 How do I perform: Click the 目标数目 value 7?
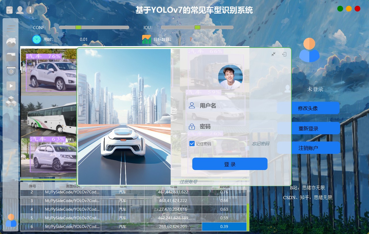[x=191, y=39]
